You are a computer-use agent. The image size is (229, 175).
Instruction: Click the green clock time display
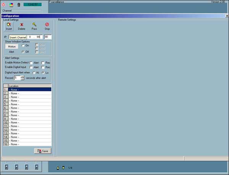click(32, 5)
